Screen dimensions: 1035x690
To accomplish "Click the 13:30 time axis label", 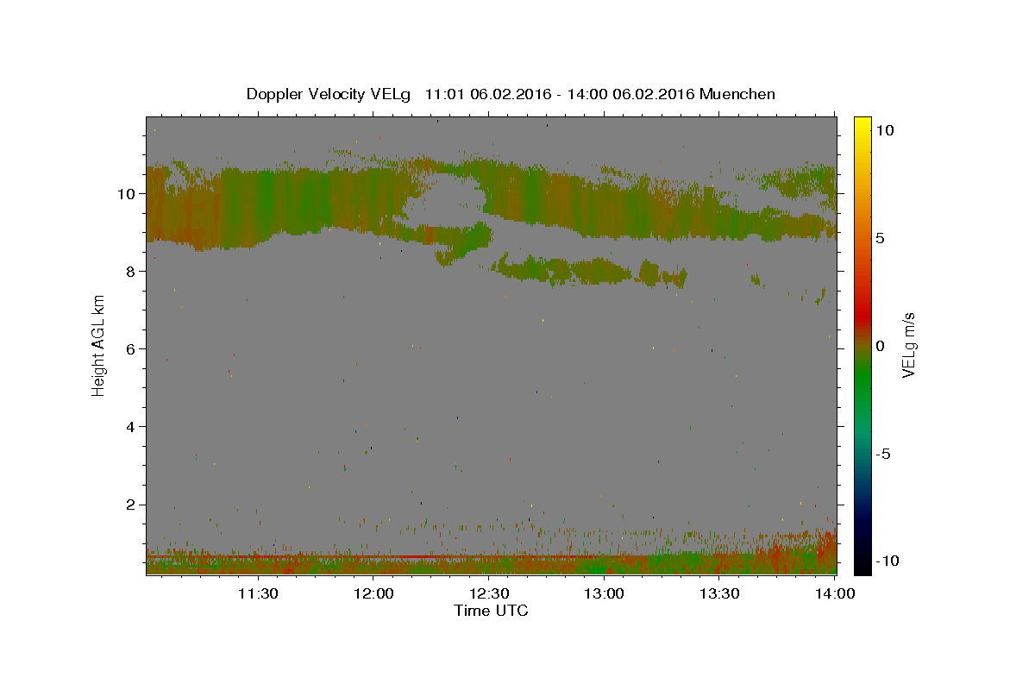I will point(719,593).
